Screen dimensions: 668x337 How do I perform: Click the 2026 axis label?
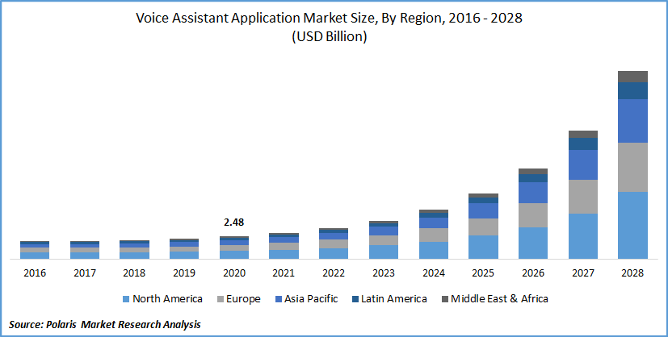[533, 273]
